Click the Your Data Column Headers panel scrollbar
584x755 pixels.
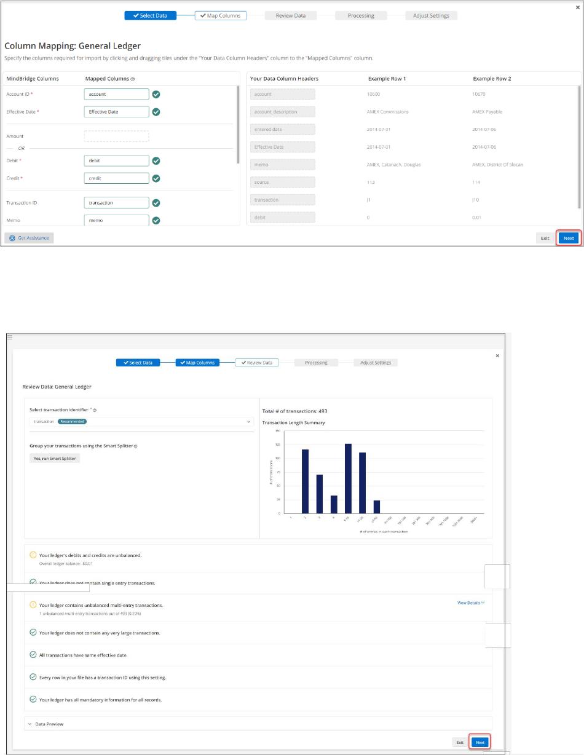[578, 146]
